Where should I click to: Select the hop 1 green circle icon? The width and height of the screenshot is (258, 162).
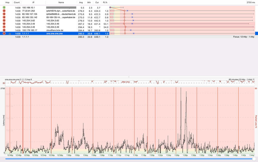pyautogui.click(x=4, y=8)
